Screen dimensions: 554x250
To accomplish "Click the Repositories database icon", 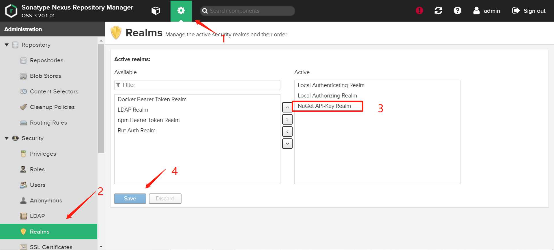I will 23,60.
